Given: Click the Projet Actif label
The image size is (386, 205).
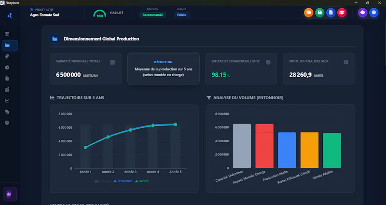Looking at the screenshot, I should [44, 10].
